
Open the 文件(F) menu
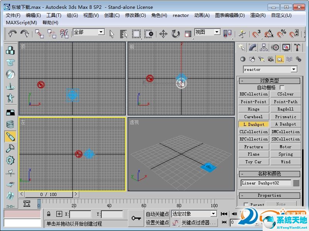tap(13, 15)
